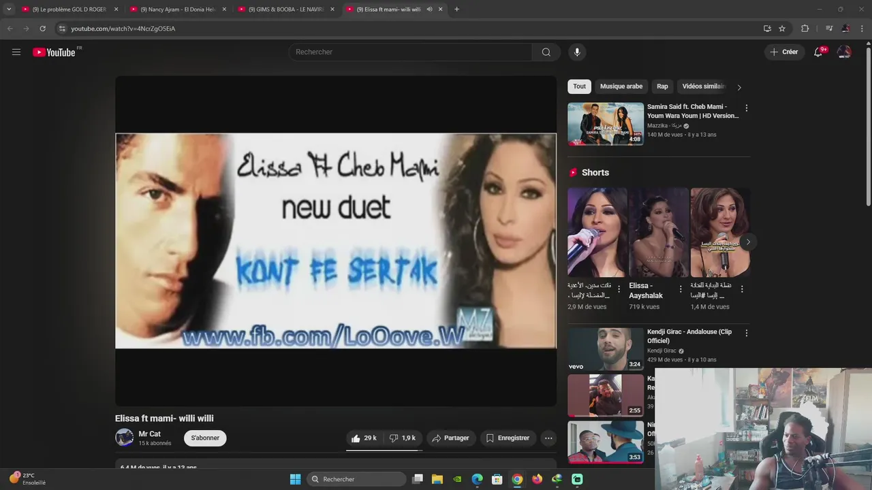Dislike the video showing 1,9 k
This screenshot has width=872, height=490.
point(402,438)
